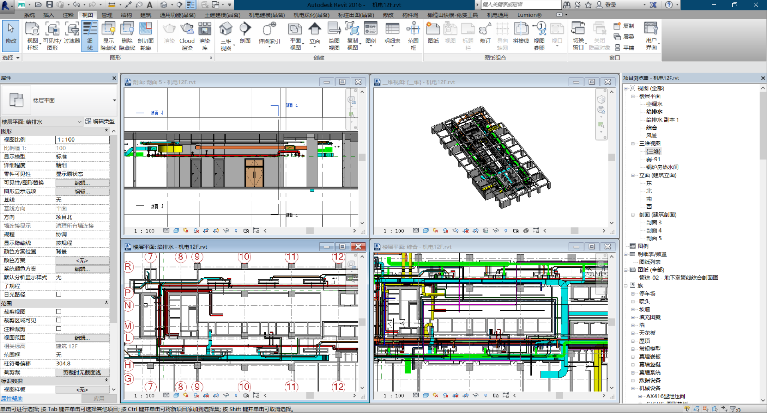Toggle the 日光路径 checkbox
Viewport: 767px width, 413px height.
59,294
